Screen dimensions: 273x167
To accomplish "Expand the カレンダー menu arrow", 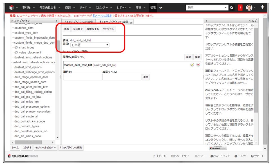I will point(111,8).
